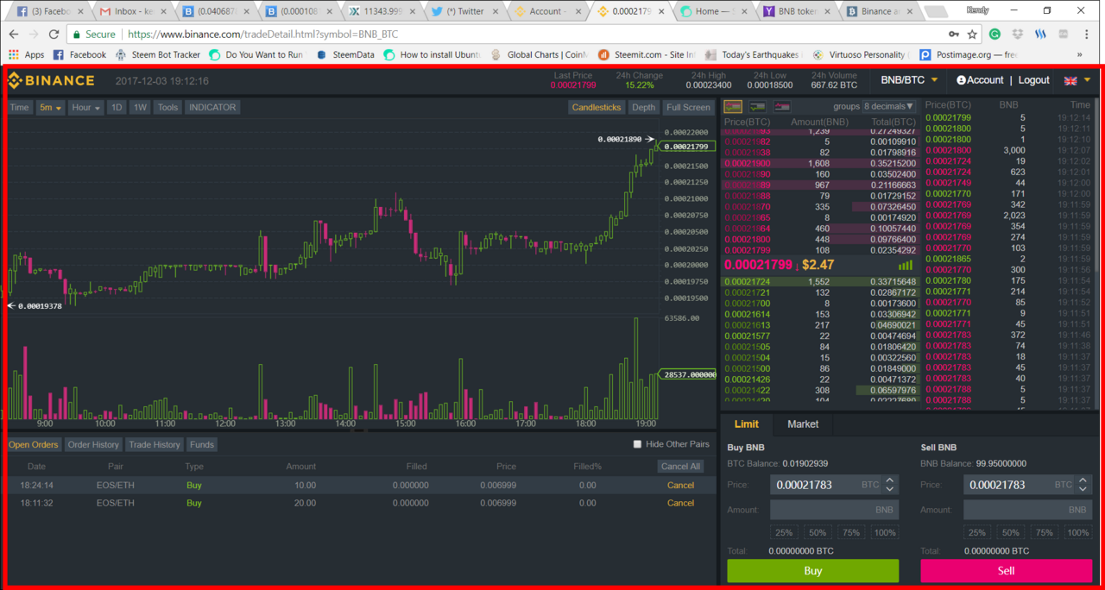Show buy-orders-only order book view
Viewport: 1105px width, 590px height.
(757, 107)
